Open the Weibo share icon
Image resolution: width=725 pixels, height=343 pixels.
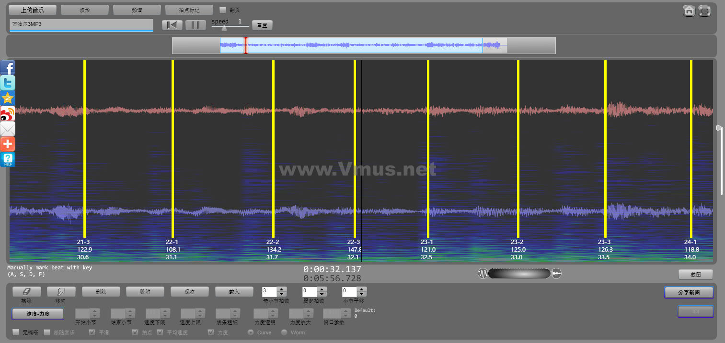8,113
